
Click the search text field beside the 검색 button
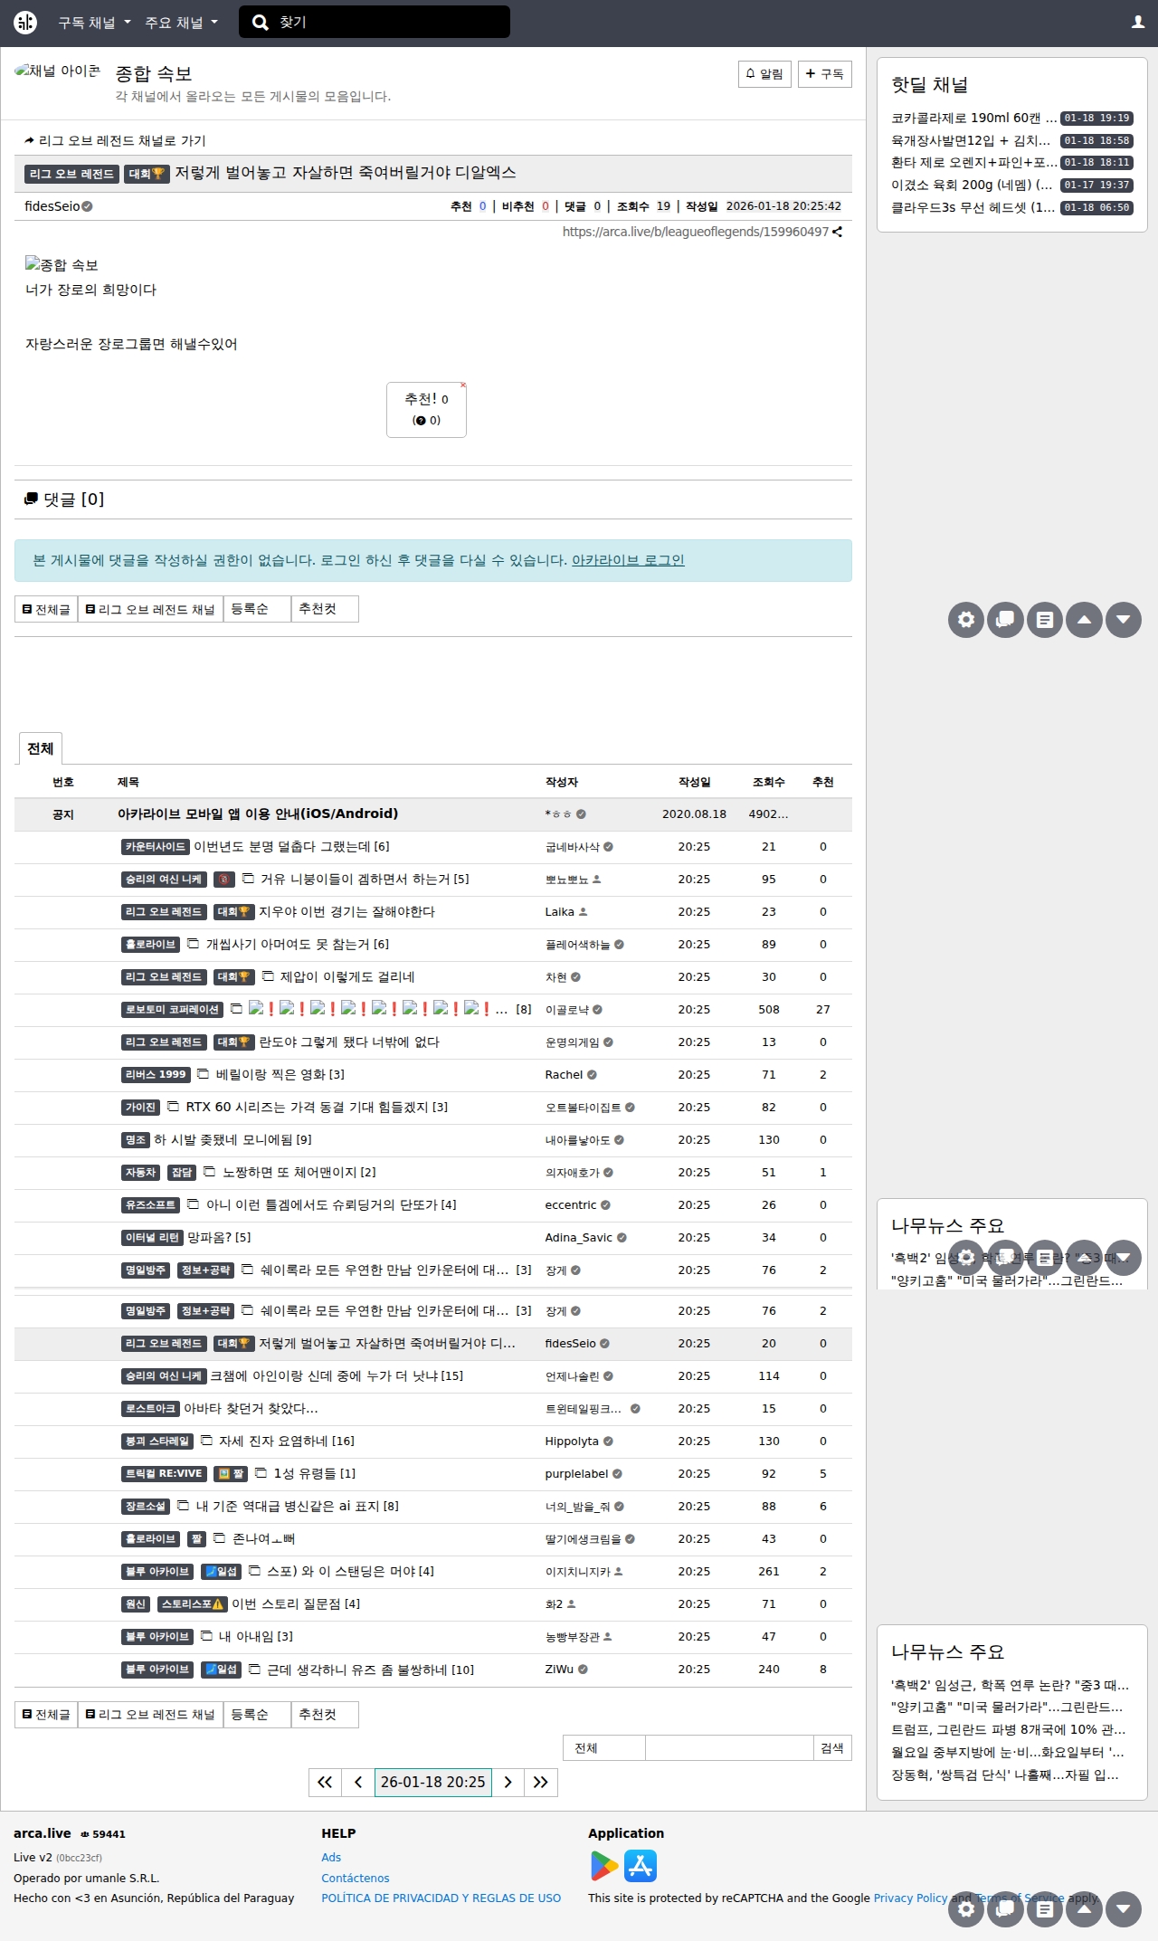coord(729,1748)
